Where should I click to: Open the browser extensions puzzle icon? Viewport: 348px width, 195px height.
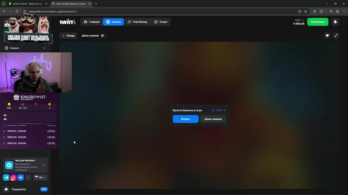pyautogui.click(x=321, y=11)
